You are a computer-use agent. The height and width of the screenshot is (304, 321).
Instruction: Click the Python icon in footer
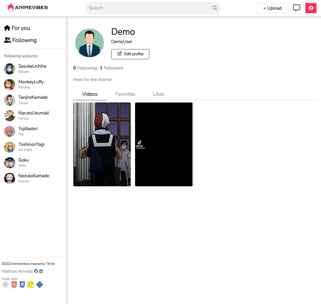pos(40,285)
